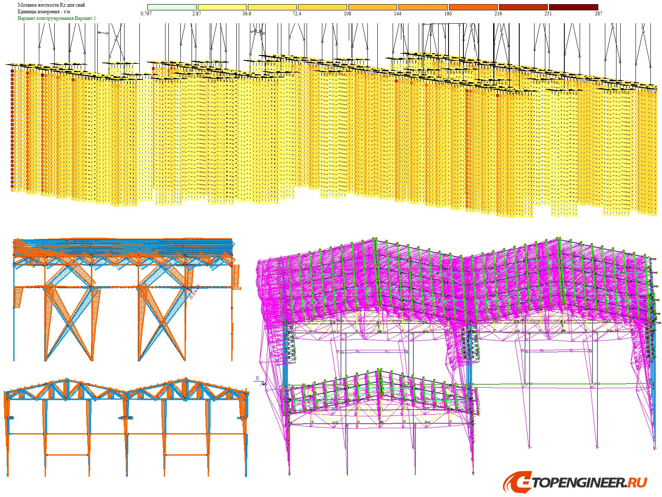Click the yellow legend band between 2.87 and 36.6
Viewport: 662px width, 497px height.
(x=221, y=6)
